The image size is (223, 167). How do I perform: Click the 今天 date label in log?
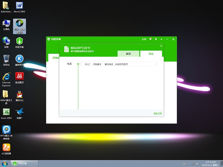pos(69,64)
